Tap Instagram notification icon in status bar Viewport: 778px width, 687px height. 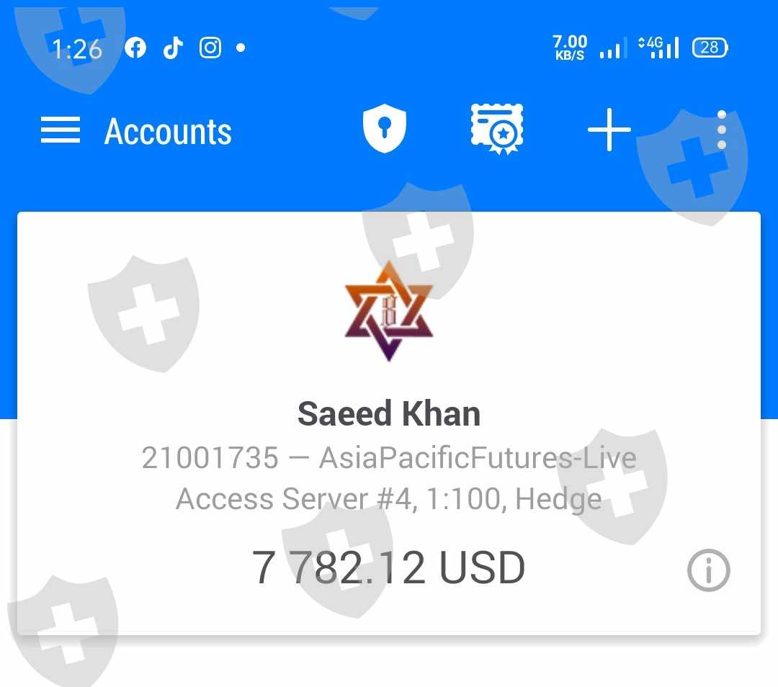pyautogui.click(x=210, y=48)
